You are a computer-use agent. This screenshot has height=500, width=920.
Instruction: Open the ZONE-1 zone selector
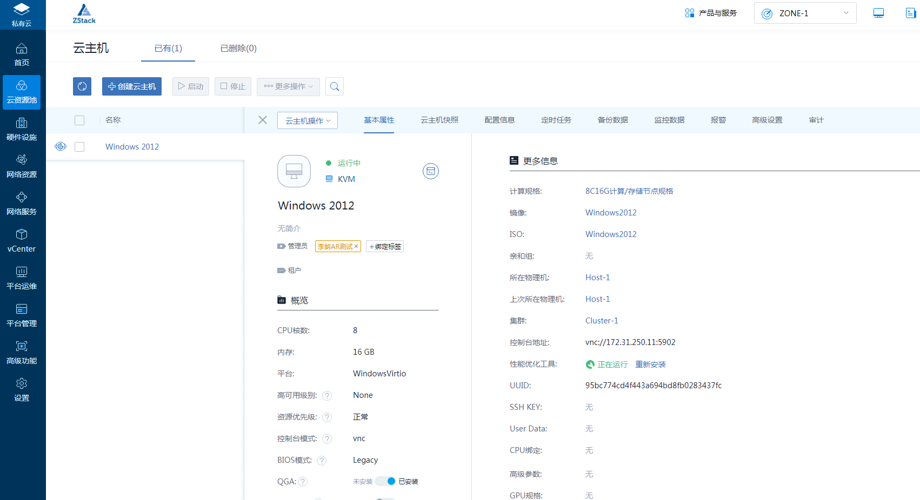(805, 13)
